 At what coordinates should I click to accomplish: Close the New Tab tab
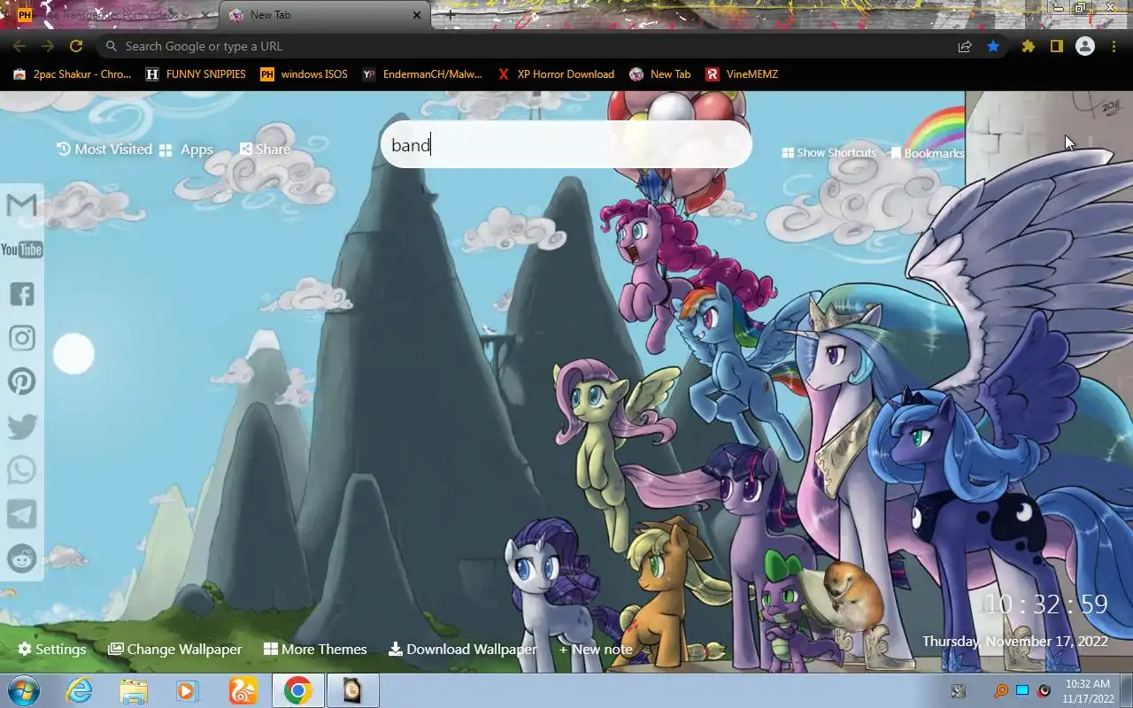417,15
